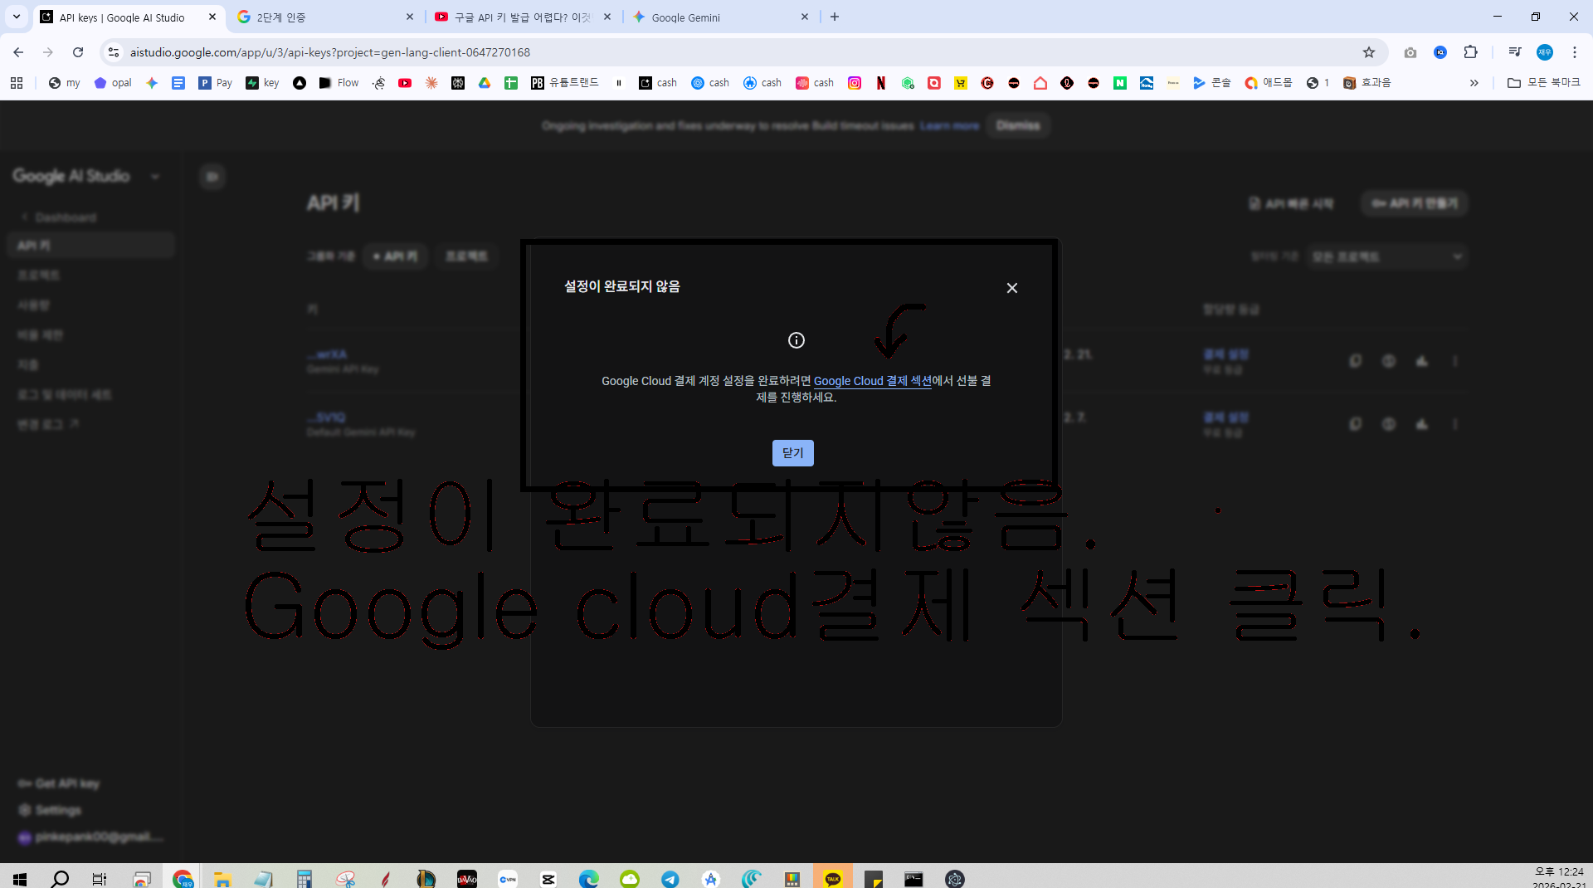Close the setup incomplete dialog with X
The image size is (1593, 888).
(1011, 288)
